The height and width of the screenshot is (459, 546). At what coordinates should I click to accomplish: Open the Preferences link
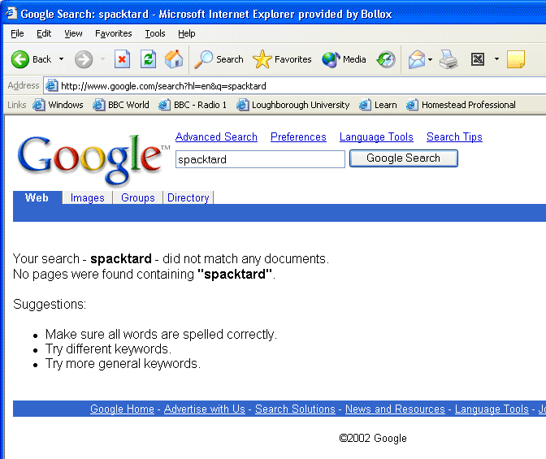click(298, 136)
